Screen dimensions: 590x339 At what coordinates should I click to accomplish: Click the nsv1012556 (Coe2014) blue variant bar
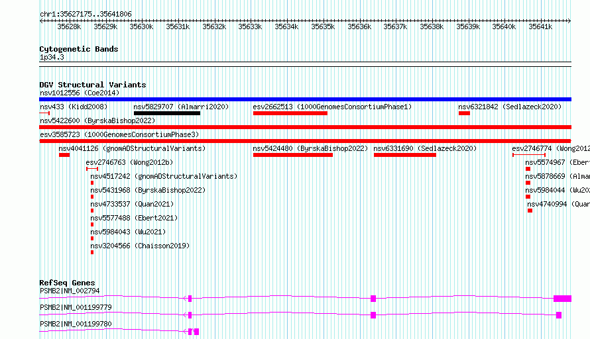(x=305, y=99)
